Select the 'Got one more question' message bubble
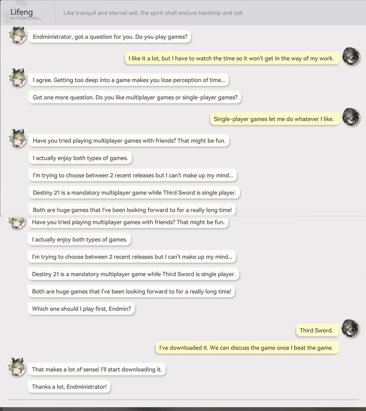 135,97
